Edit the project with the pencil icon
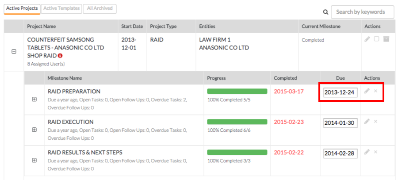This screenshot has width=398, height=180. pyautogui.click(x=367, y=39)
